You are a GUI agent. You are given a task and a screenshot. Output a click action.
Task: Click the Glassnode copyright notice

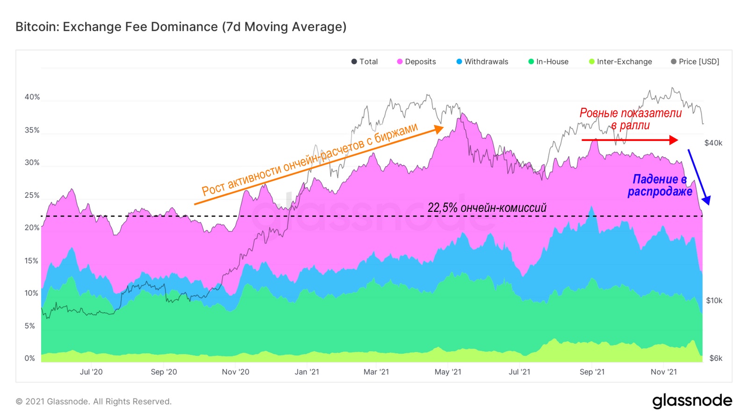pos(93,401)
